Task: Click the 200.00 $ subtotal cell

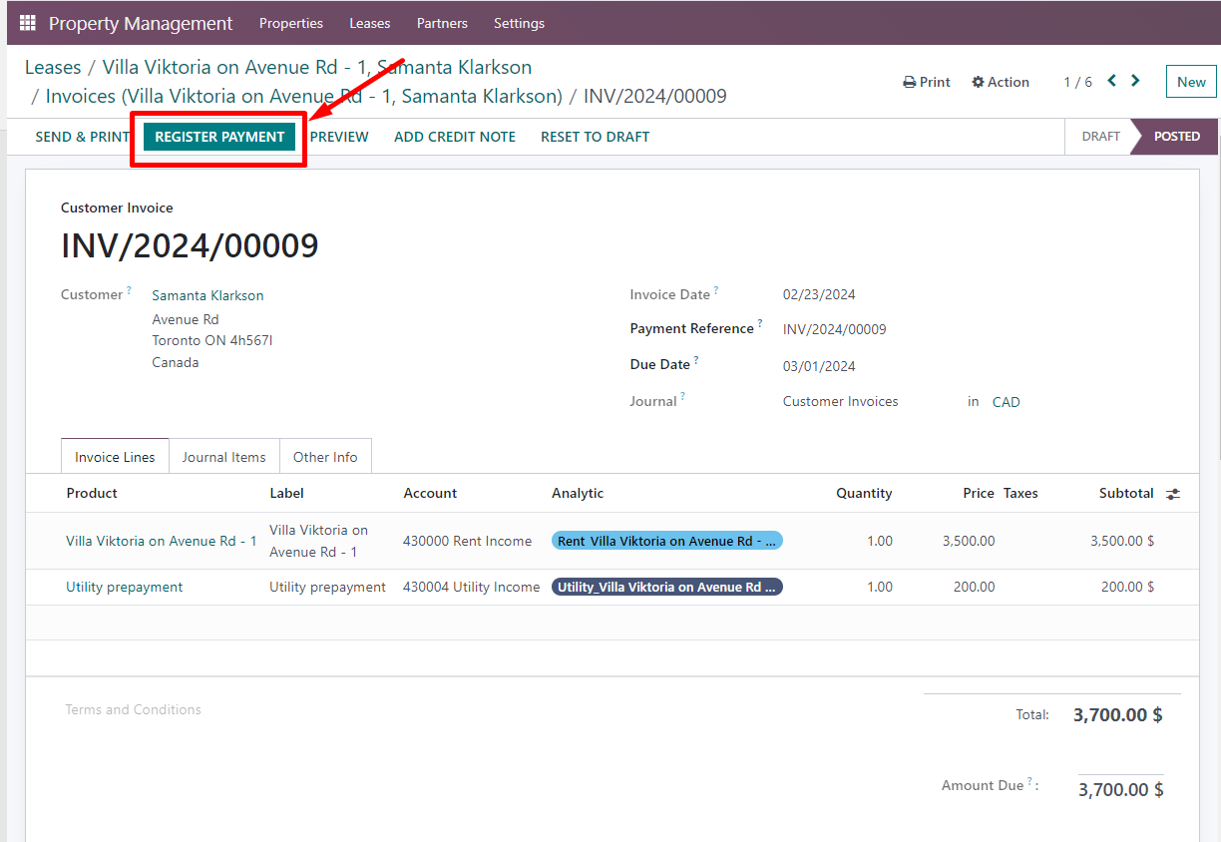Action: (x=1127, y=587)
